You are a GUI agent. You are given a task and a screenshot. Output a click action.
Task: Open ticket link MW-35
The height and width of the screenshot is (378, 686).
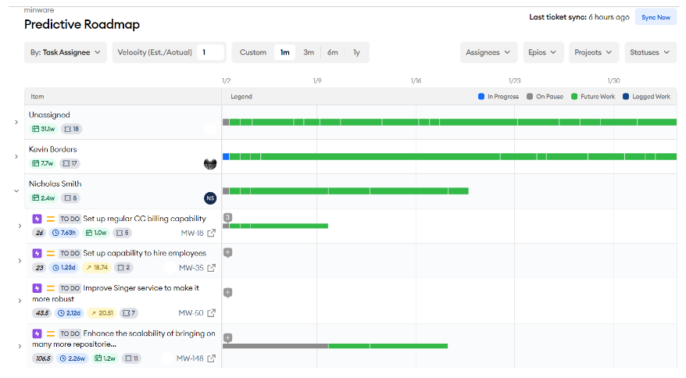pyautogui.click(x=191, y=268)
